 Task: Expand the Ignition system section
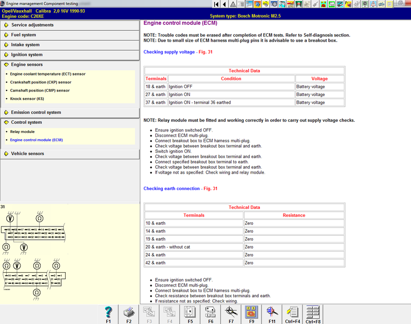70,55
